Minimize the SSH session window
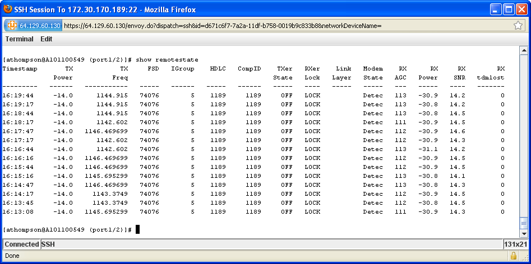The width and height of the screenshot is (531, 264). (x=496, y=10)
